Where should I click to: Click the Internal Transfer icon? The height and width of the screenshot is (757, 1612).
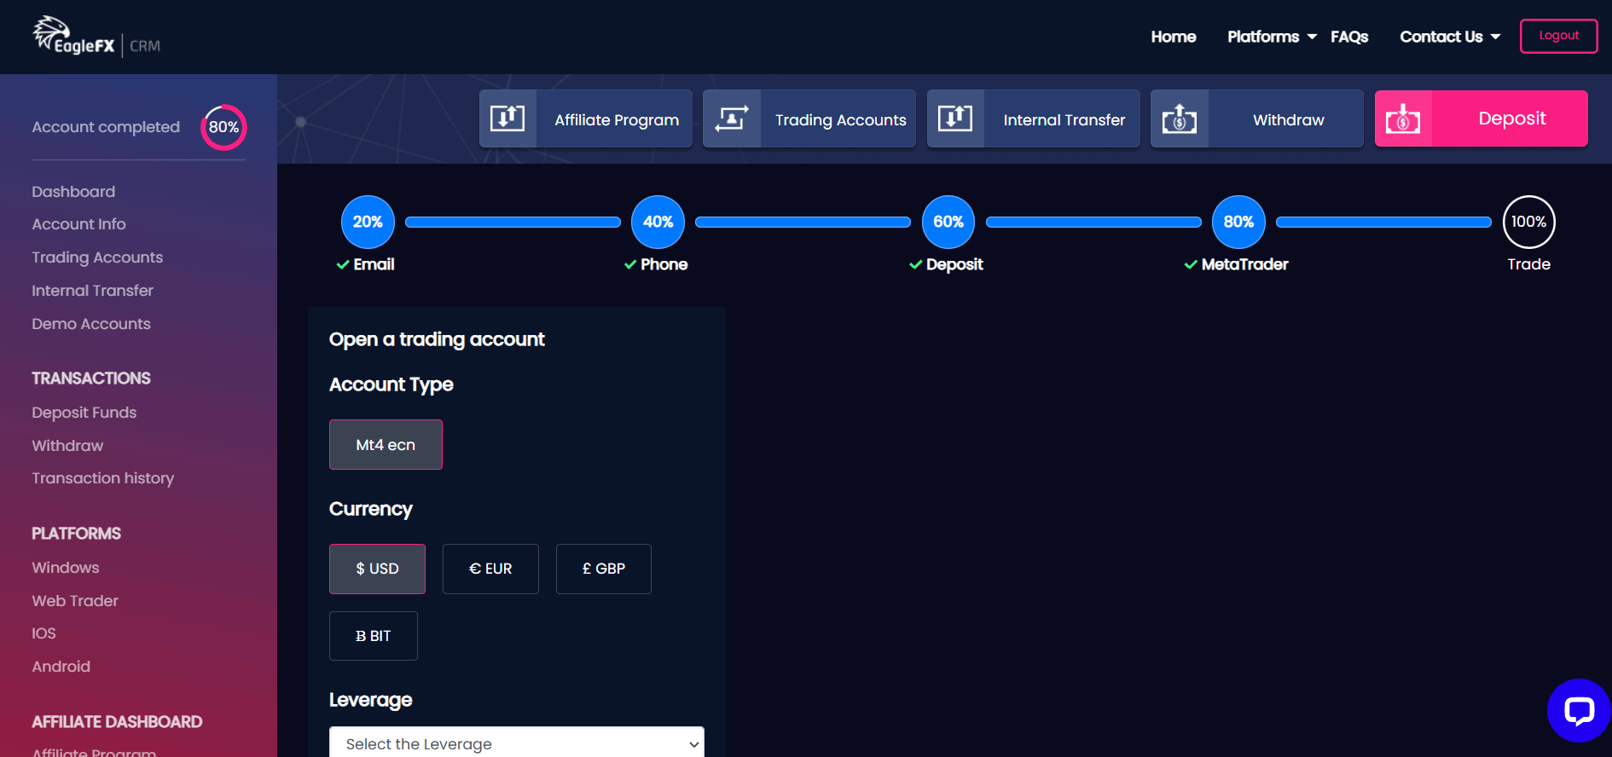(x=955, y=118)
